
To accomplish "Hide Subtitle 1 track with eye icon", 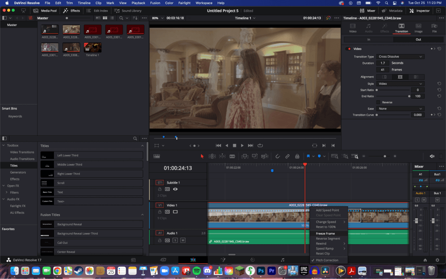I will pyautogui.click(x=175, y=189).
